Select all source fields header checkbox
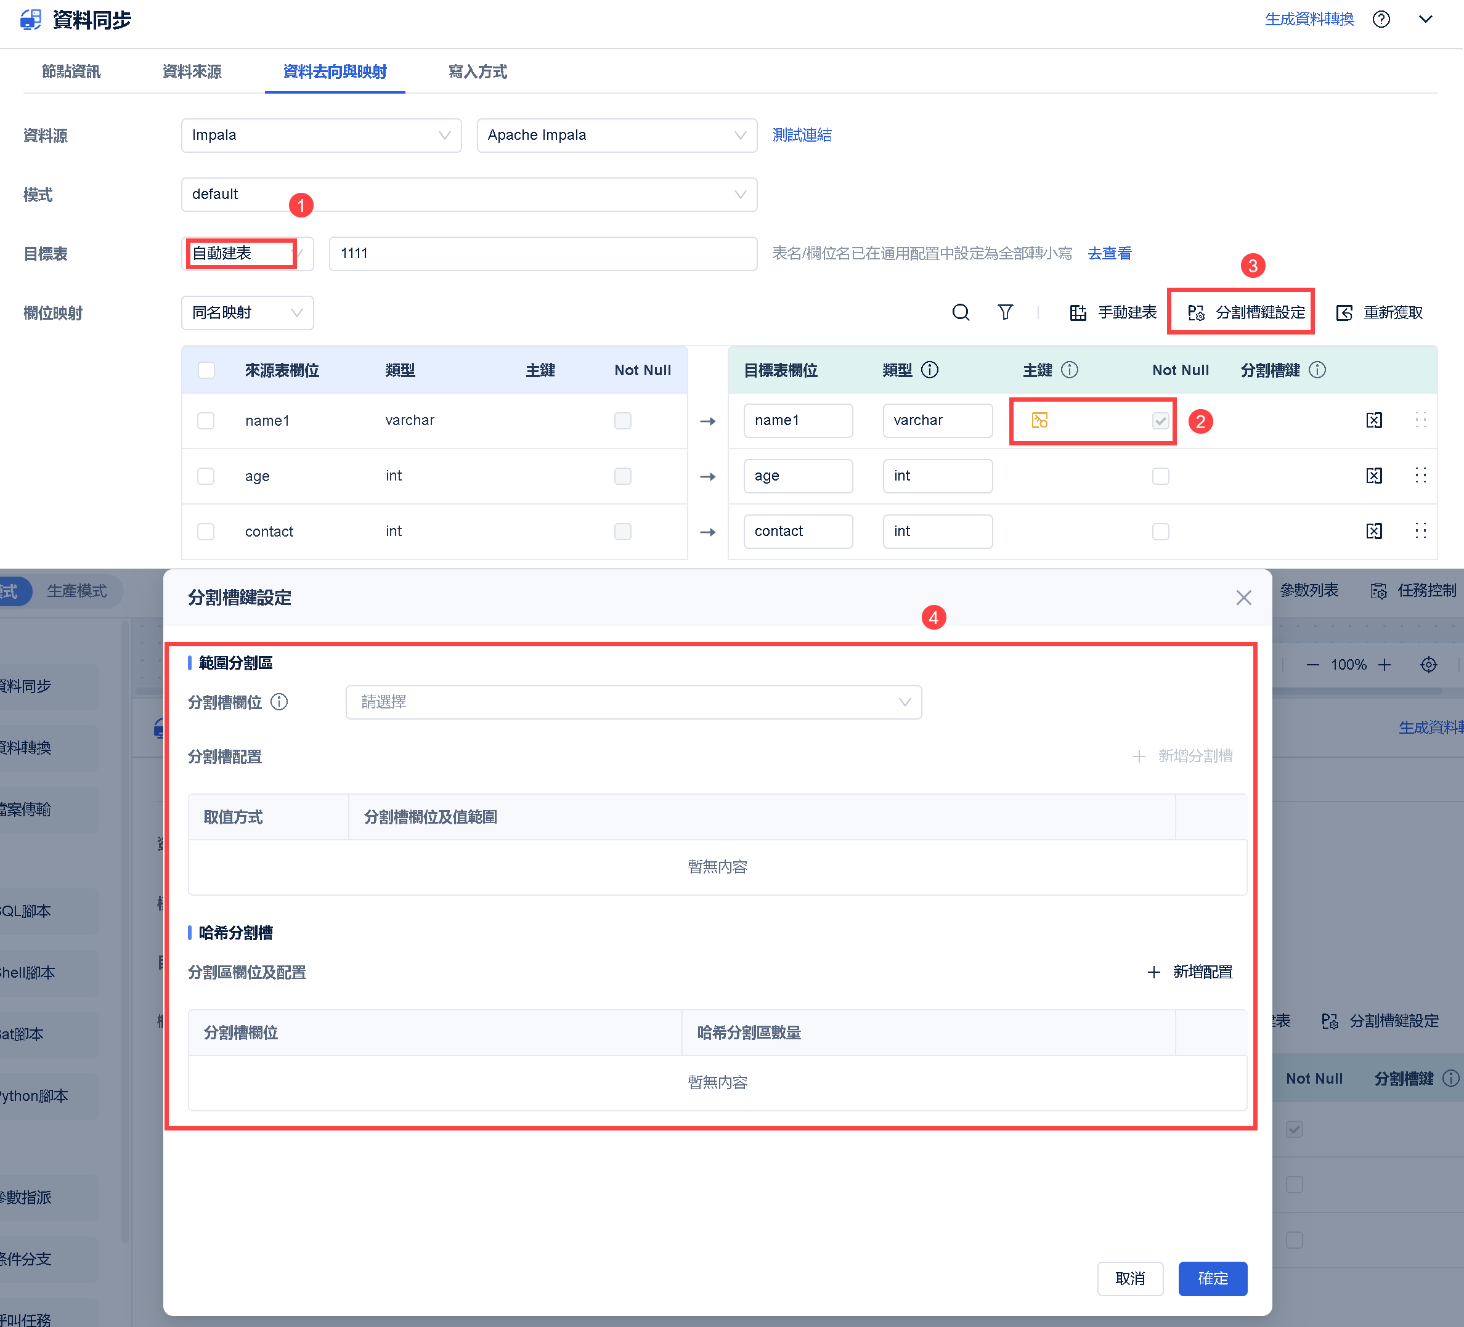This screenshot has width=1464, height=1327. click(206, 370)
